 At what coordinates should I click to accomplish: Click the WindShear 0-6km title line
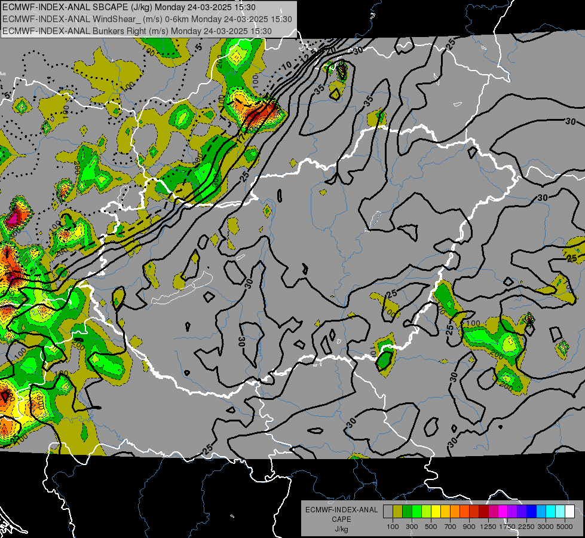pos(147,19)
